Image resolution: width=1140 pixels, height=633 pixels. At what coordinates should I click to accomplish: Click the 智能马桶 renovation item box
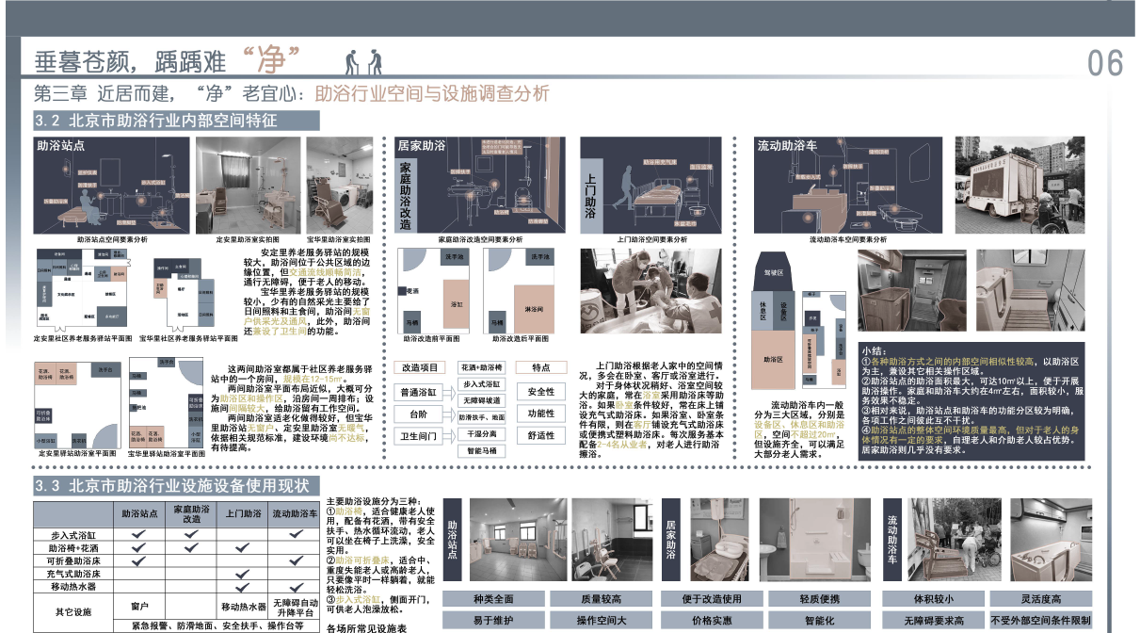pyautogui.click(x=483, y=451)
